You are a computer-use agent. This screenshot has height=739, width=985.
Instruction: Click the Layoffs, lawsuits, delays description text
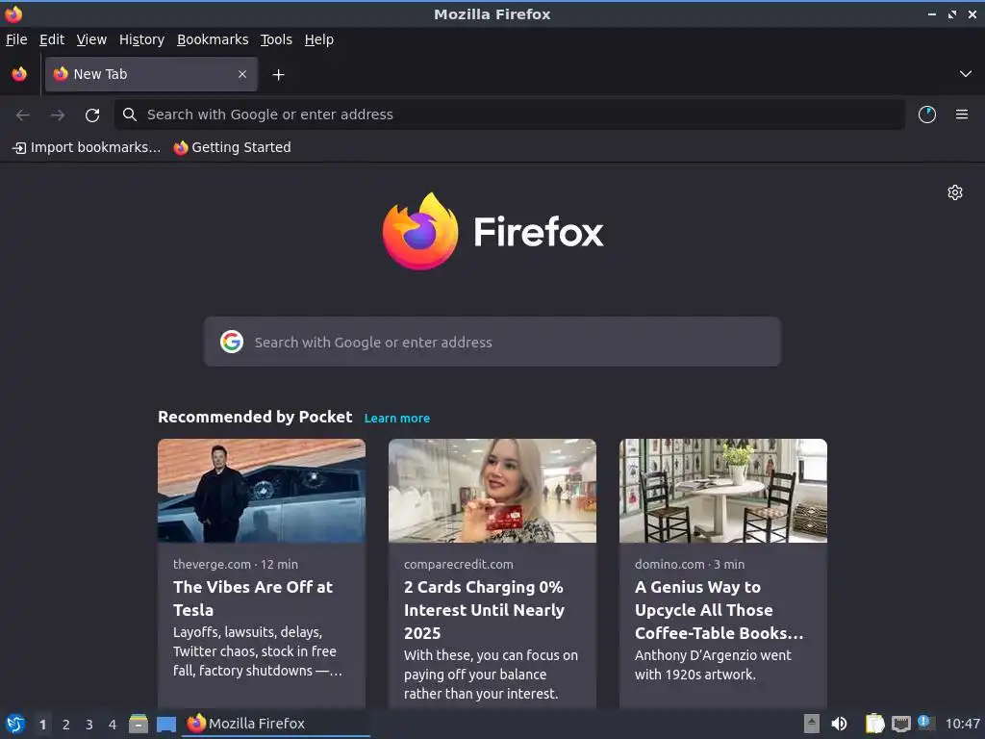tap(258, 651)
